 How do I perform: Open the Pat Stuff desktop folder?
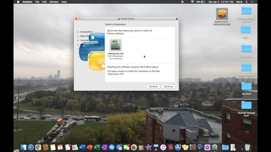(246, 86)
